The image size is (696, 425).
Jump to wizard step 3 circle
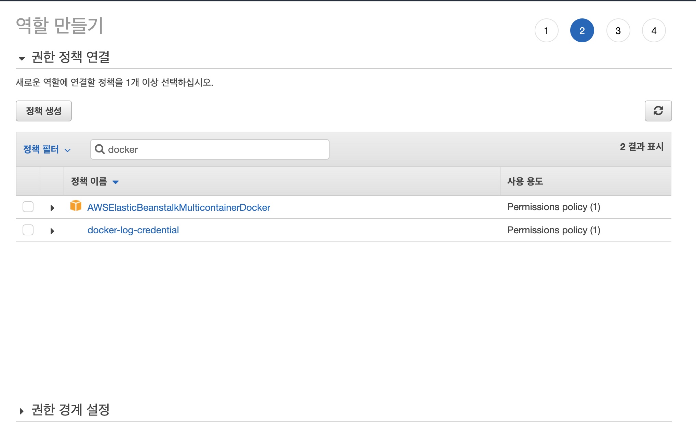[x=618, y=31]
